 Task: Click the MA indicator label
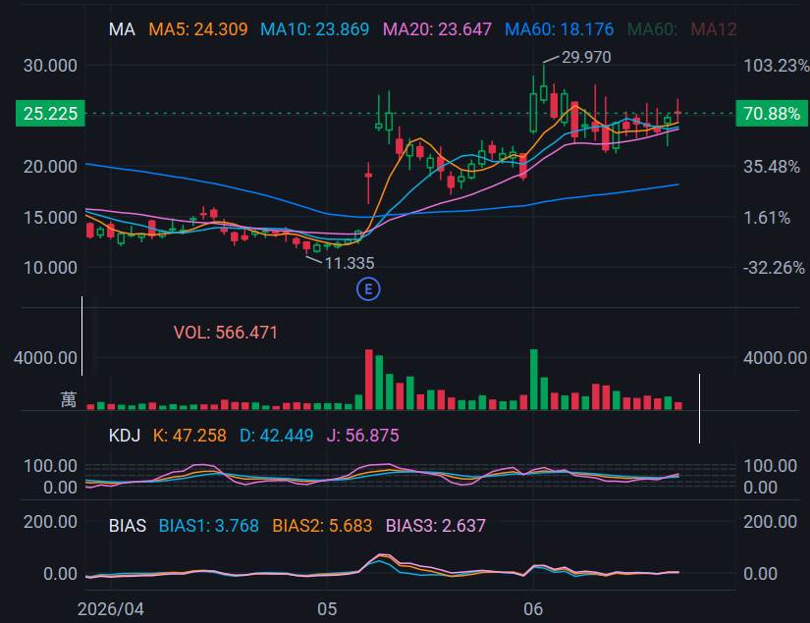[x=122, y=29]
